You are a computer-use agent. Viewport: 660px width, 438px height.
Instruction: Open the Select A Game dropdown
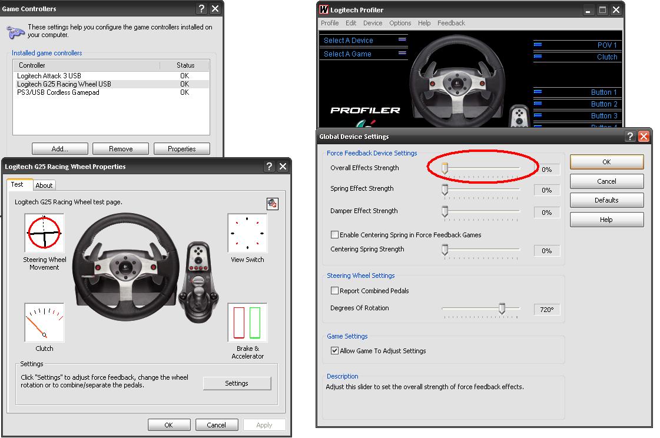[364, 54]
